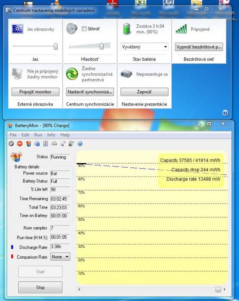Click the screen brightness icon

click(17, 29)
